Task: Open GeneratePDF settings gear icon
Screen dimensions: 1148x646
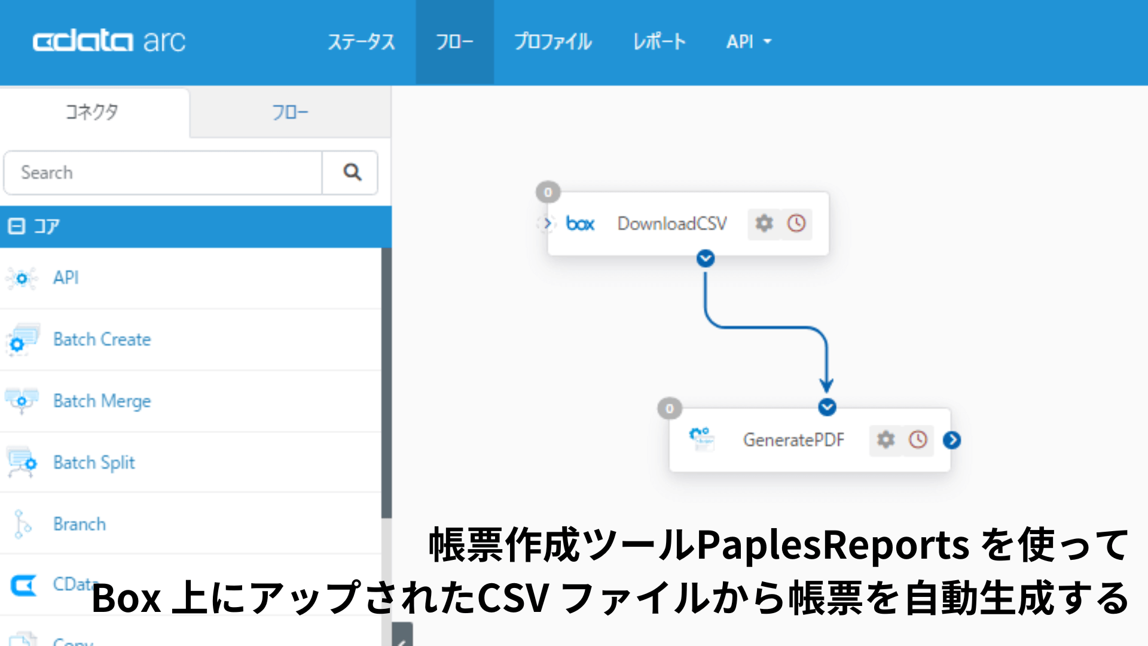Action: 886,440
